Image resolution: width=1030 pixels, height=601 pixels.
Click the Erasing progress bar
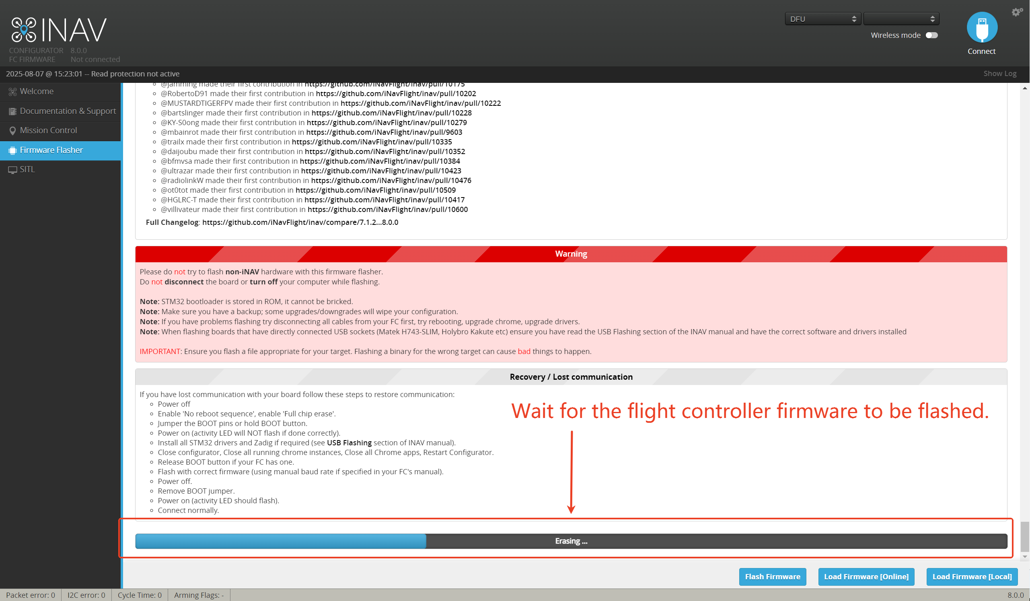pyautogui.click(x=571, y=541)
